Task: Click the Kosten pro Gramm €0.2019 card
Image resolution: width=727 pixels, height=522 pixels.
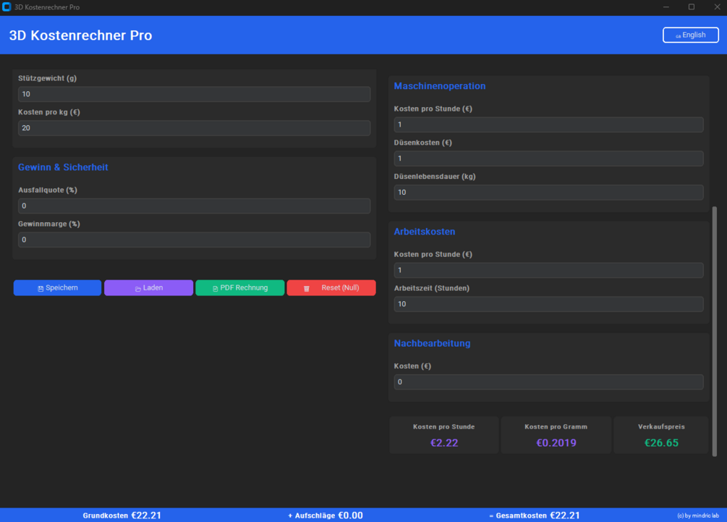Action: (x=556, y=435)
